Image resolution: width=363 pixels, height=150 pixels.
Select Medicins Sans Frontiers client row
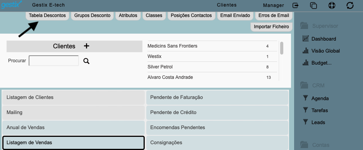tap(212, 46)
